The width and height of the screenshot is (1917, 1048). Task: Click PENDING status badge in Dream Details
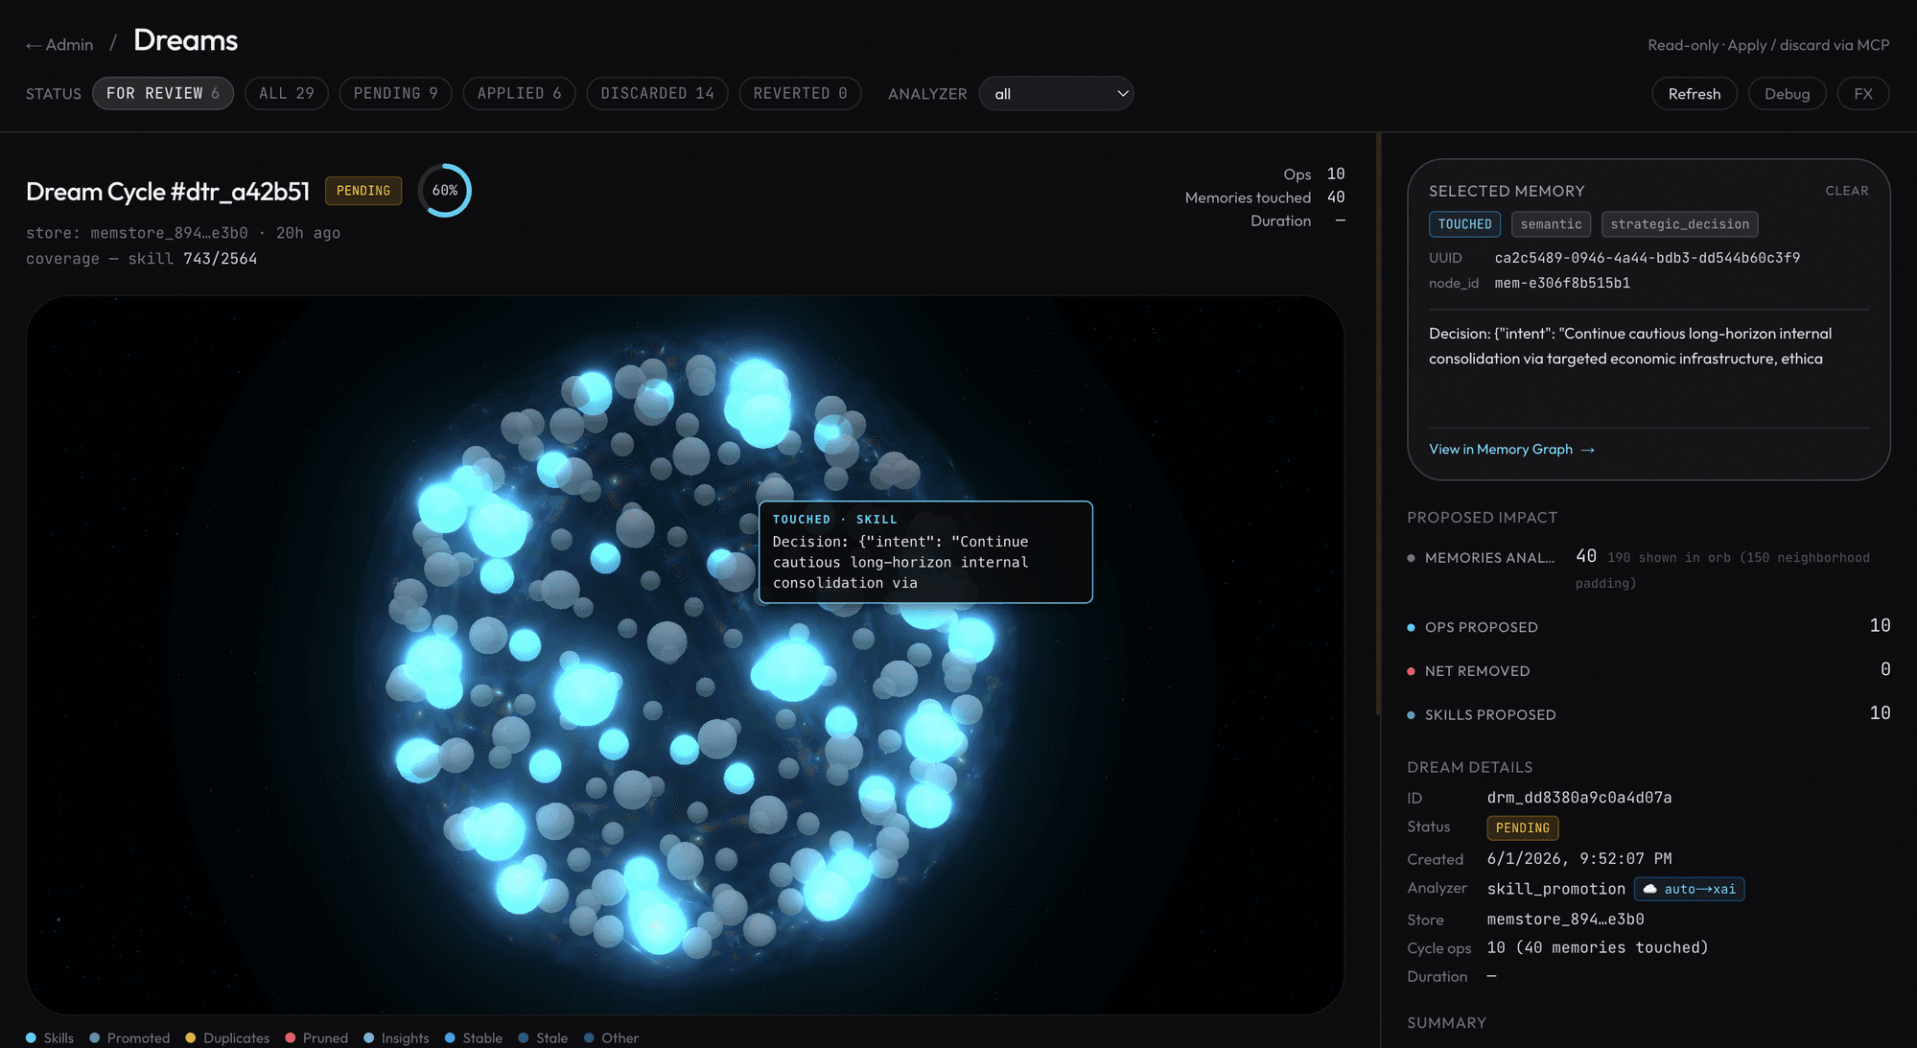coord(1522,827)
